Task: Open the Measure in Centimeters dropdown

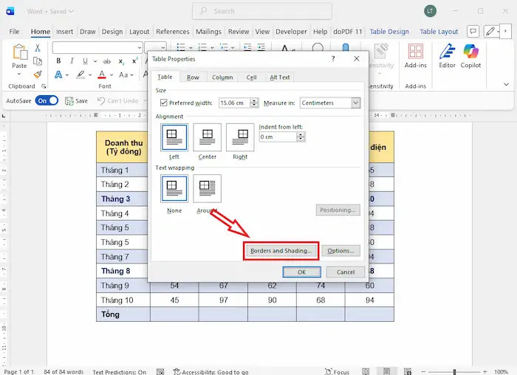Action: tap(355, 103)
